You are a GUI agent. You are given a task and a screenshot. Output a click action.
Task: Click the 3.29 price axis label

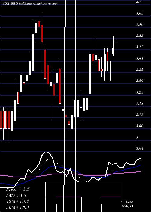pyautogui.click(x=140, y=81)
